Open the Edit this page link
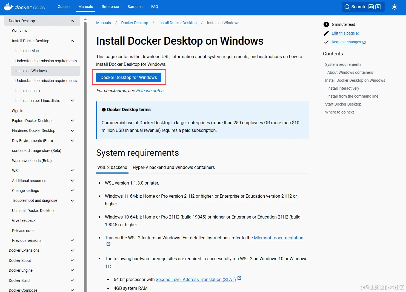This screenshot has height=292, width=406. pos(345,33)
